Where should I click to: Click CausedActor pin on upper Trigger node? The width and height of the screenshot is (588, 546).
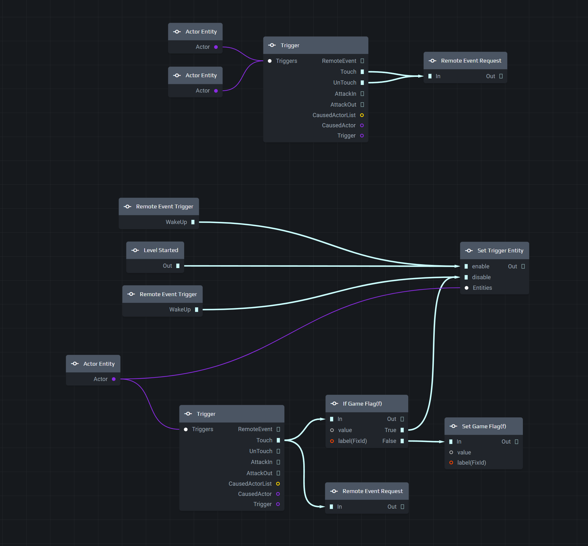[362, 125]
